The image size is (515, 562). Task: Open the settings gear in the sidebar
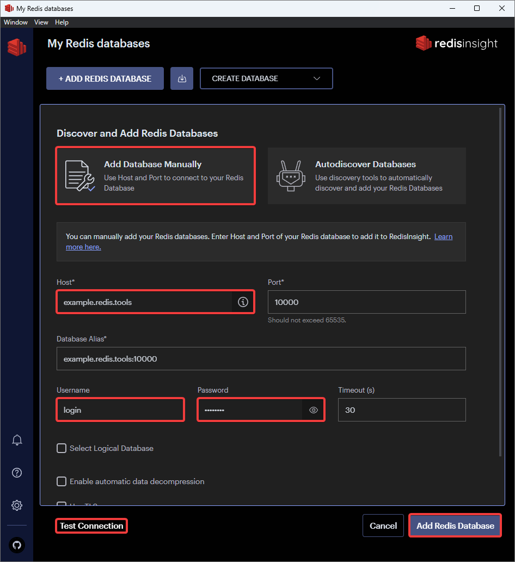point(17,505)
